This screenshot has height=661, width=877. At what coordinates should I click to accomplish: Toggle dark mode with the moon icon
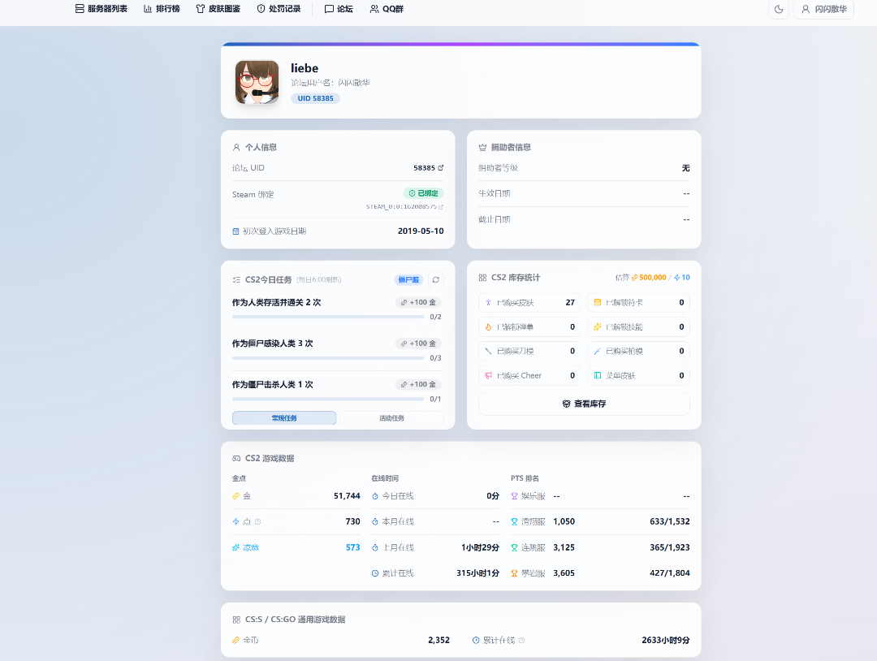(779, 9)
